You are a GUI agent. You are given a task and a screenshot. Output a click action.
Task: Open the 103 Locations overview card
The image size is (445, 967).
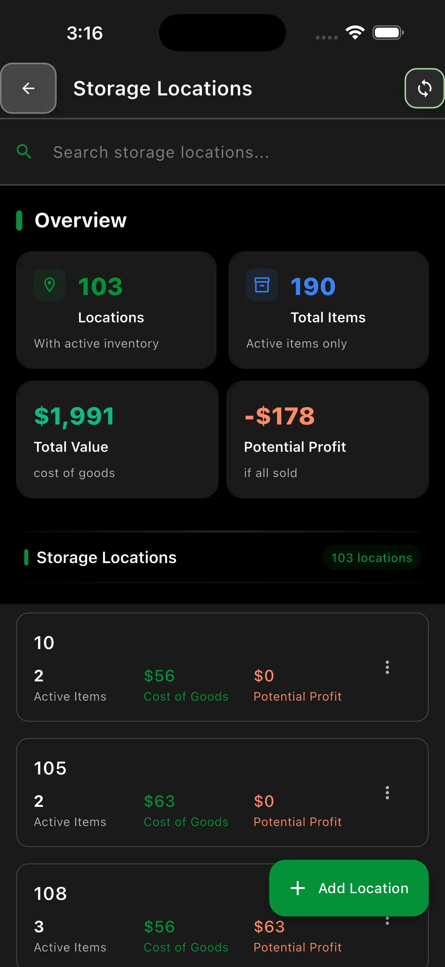coord(116,310)
